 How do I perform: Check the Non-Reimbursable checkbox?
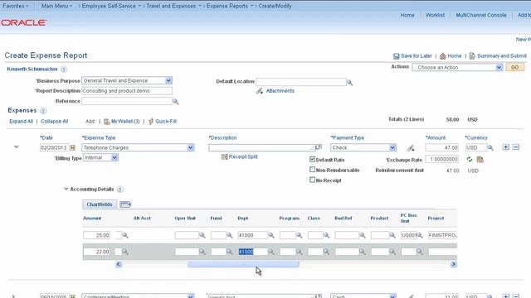(312, 170)
